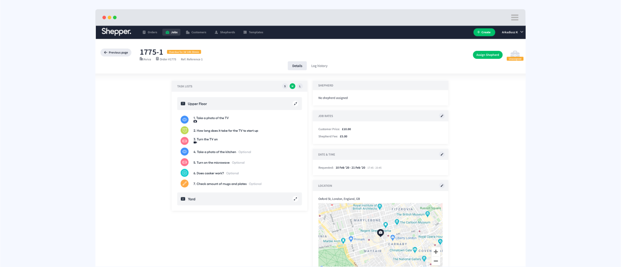Screen dimensions: 621x267
Task: Switch task list view to size S
Action: [x=284, y=86]
